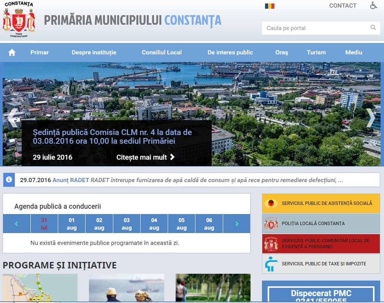
Task: Open the Despre instituție menu
Action: point(94,52)
